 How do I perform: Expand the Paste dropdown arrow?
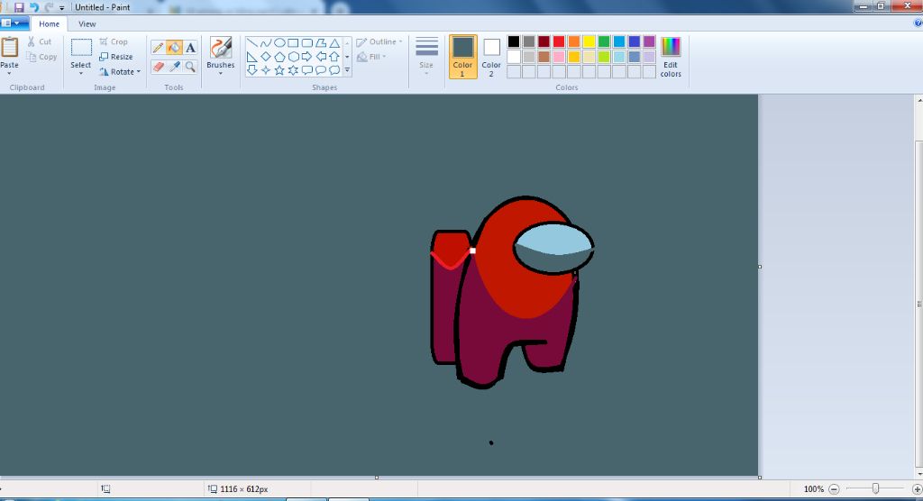click(x=9, y=73)
